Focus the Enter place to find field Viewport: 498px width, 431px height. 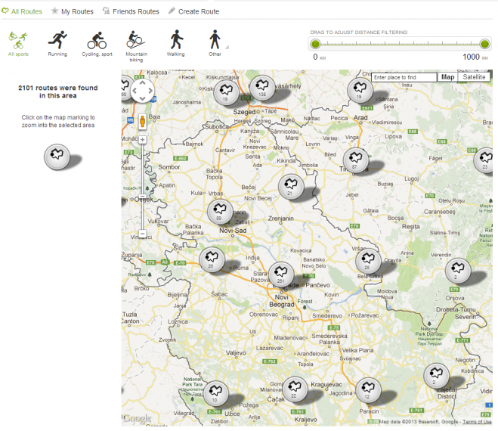point(404,77)
